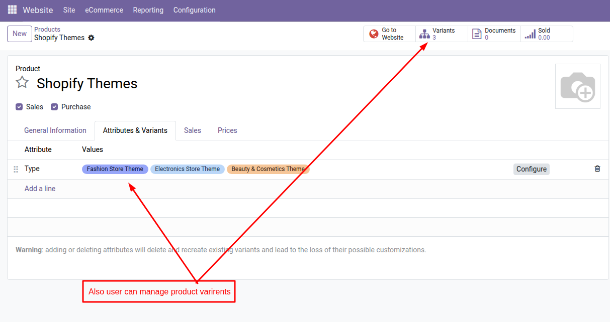Screen dimensions: 610x322
Task: Toggle the Purchase checkbox
Action: pyautogui.click(x=54, y=107)
